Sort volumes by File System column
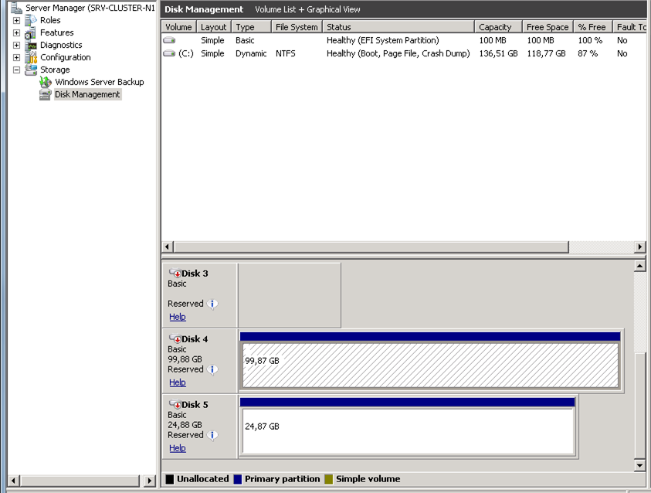 tap(296, 27)
